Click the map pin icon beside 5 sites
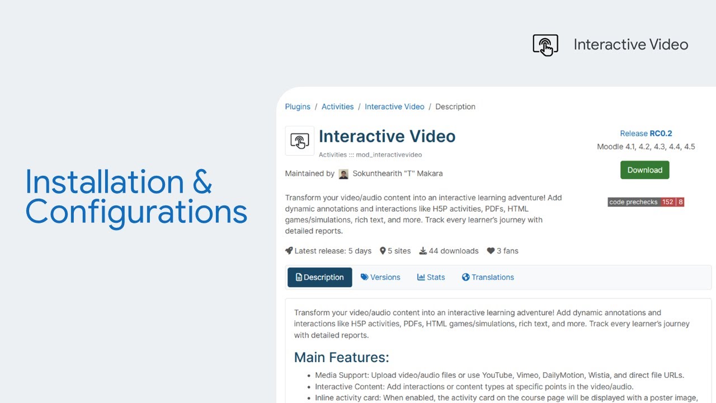716x403 pixels. click(x=383, y=251)
